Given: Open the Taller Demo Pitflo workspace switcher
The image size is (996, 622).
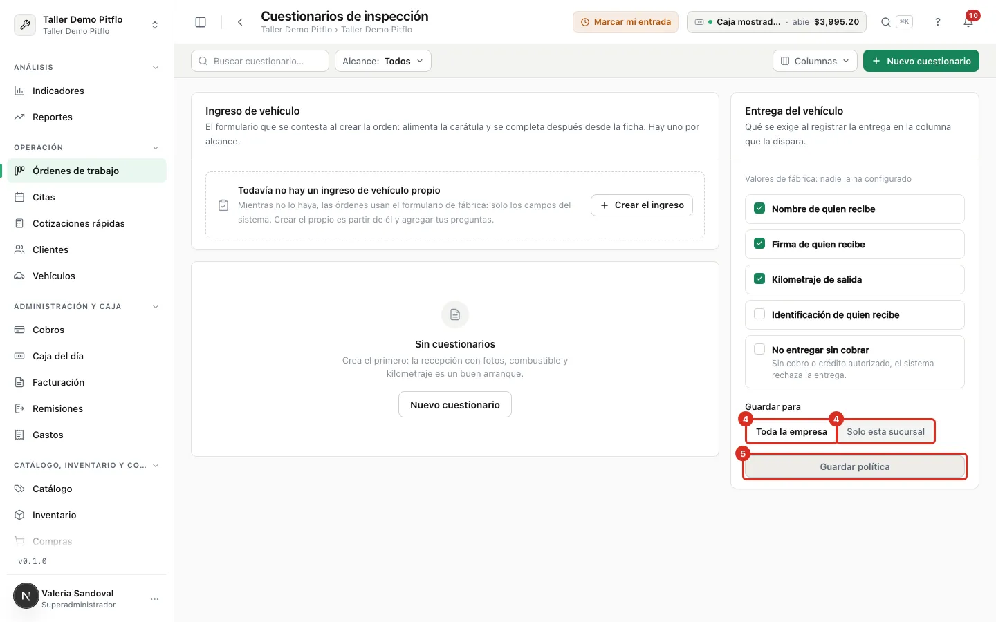Looking at the screenshot, I should point(87,25).
